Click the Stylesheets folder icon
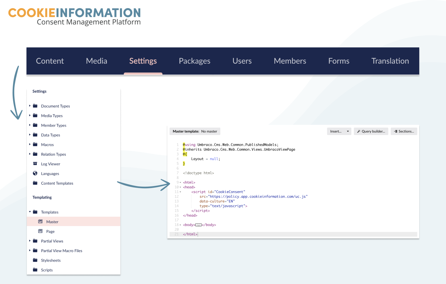This screenshot has width=446, height=284. [35, 260]
